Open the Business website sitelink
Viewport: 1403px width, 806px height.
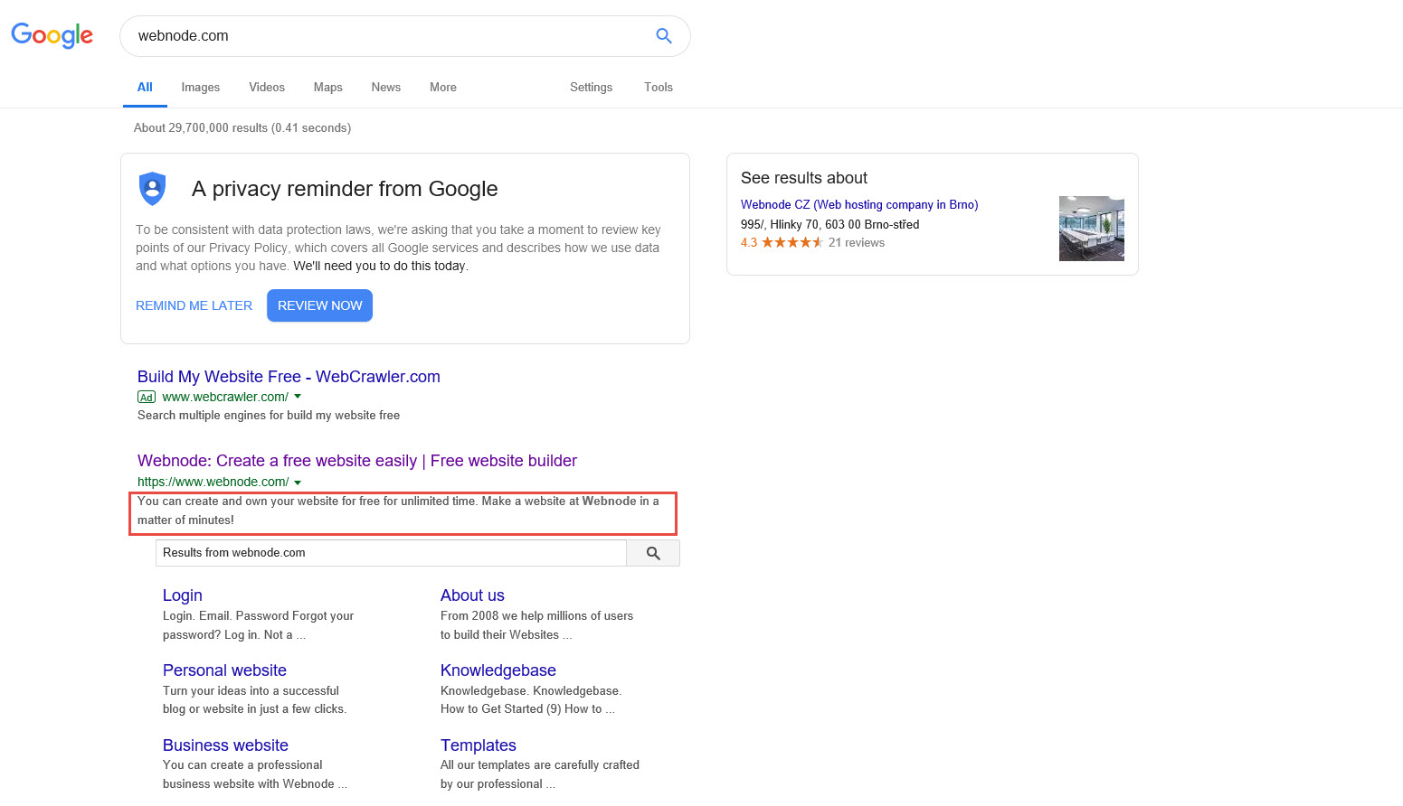tap(225, 745)
